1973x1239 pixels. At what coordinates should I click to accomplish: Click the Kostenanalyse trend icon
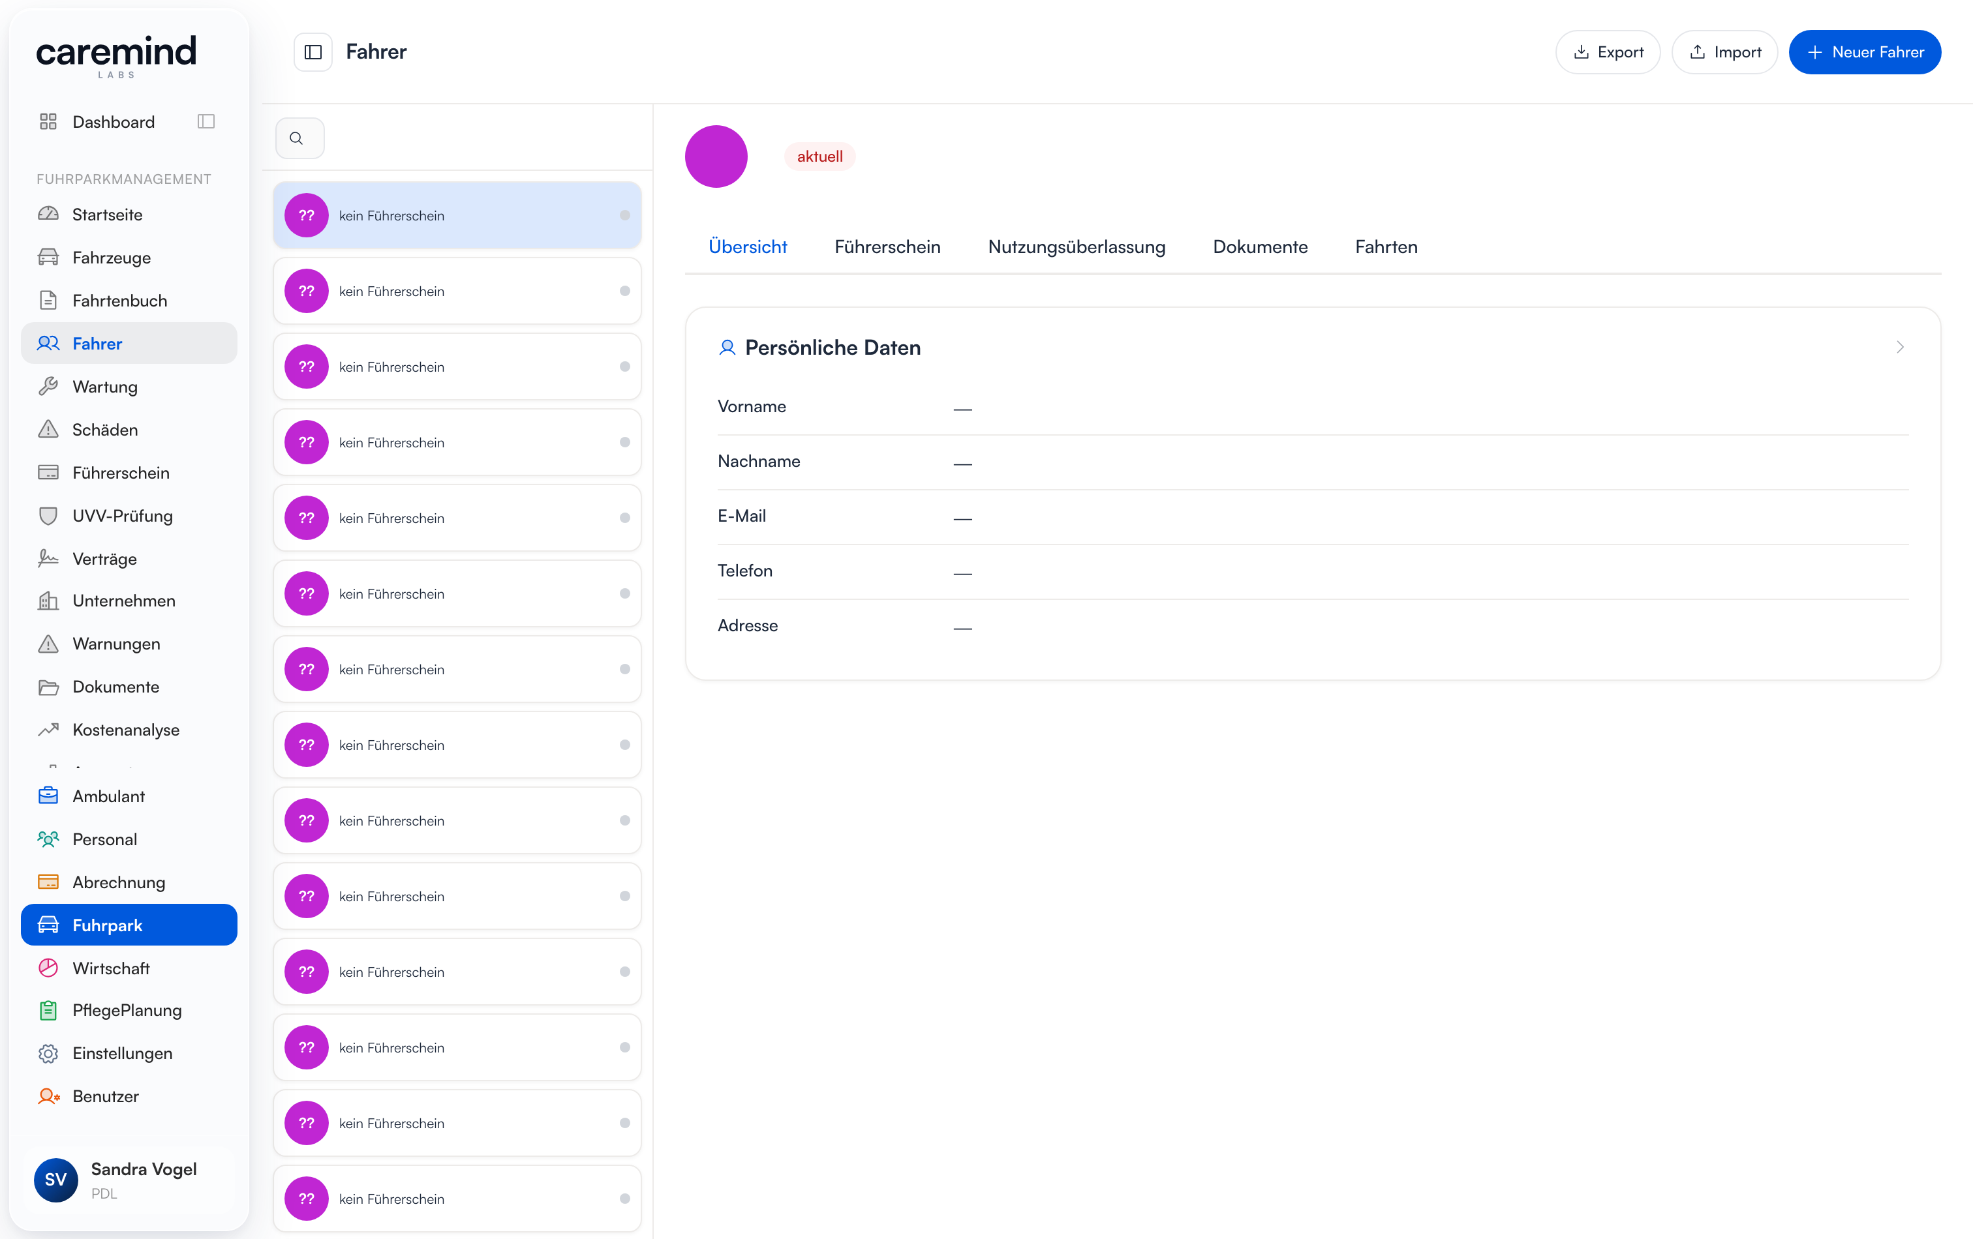point(48,730)
